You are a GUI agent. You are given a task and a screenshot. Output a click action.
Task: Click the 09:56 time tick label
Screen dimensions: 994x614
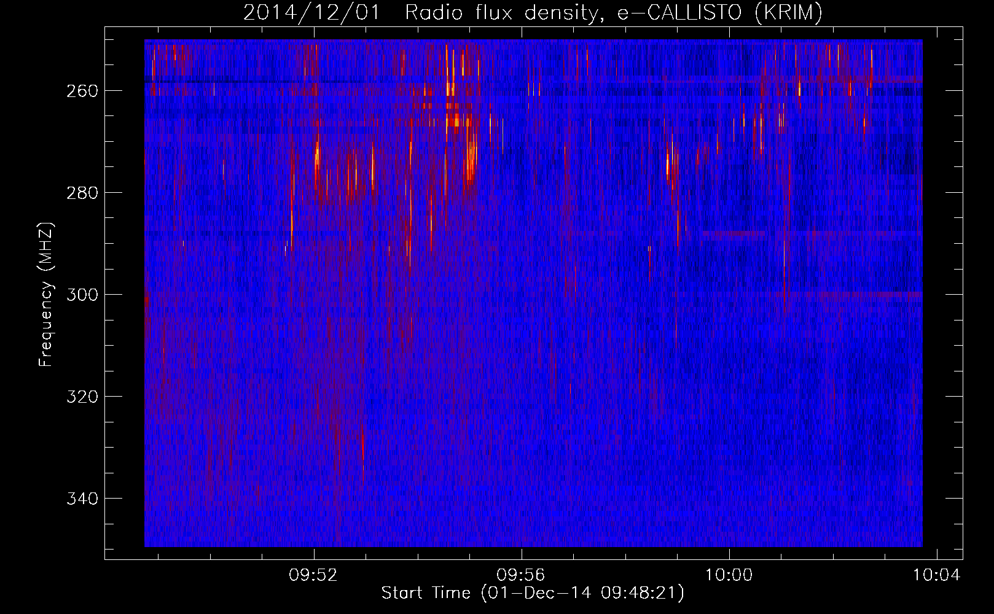(521, 575)
